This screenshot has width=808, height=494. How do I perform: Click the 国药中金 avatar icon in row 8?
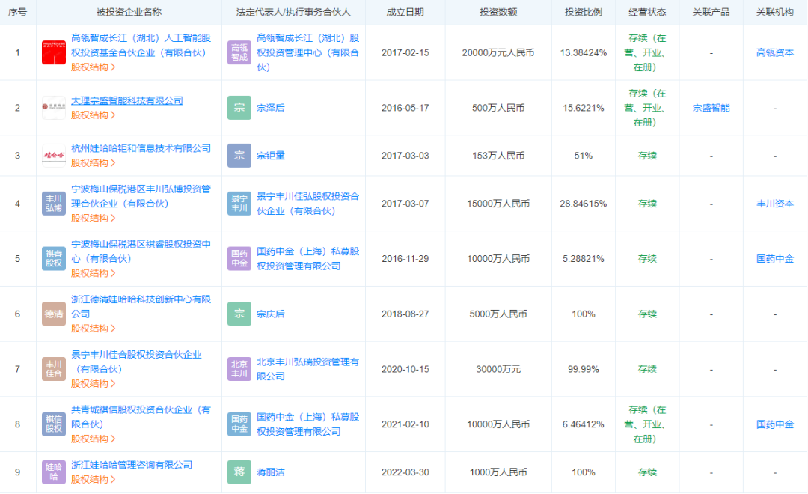[239, 424]
